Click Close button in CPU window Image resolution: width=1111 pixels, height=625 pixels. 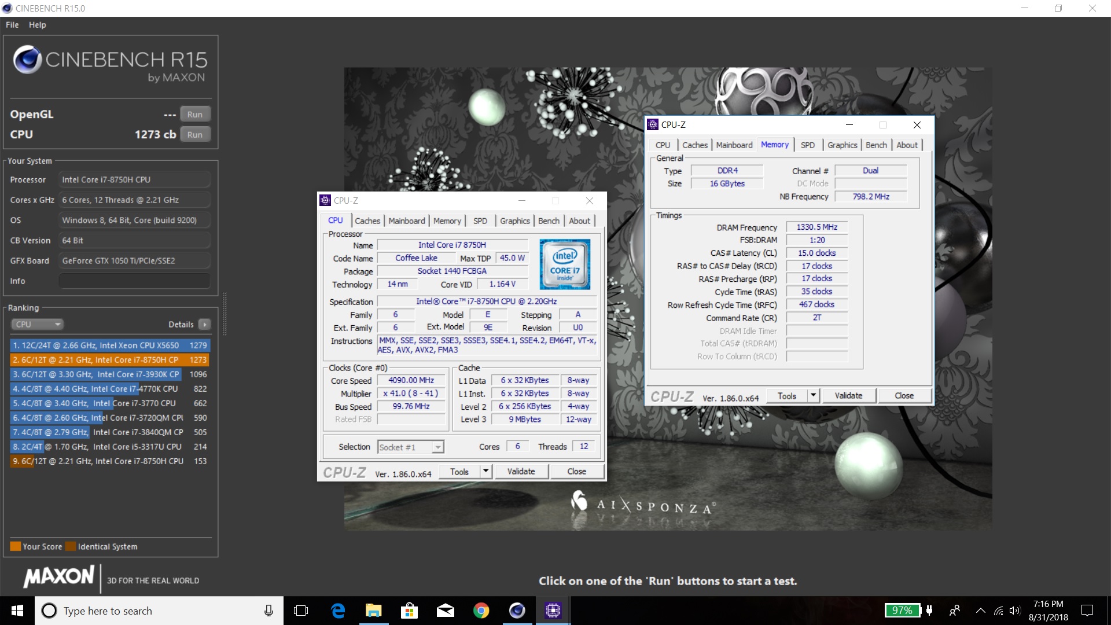point(577,471)
